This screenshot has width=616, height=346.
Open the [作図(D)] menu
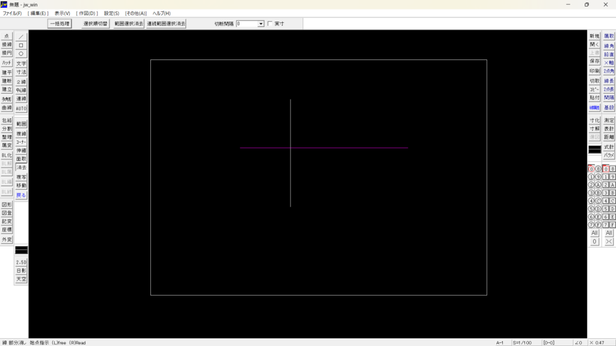(x=87, y=13)
